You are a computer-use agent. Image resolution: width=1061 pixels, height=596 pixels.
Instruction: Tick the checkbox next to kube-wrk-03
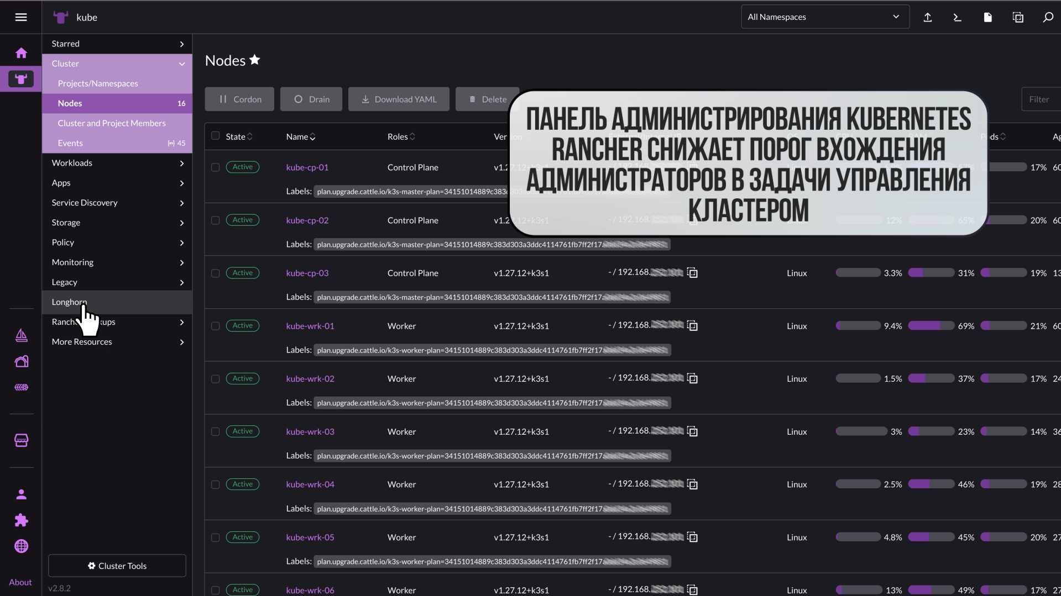[215, 431]
